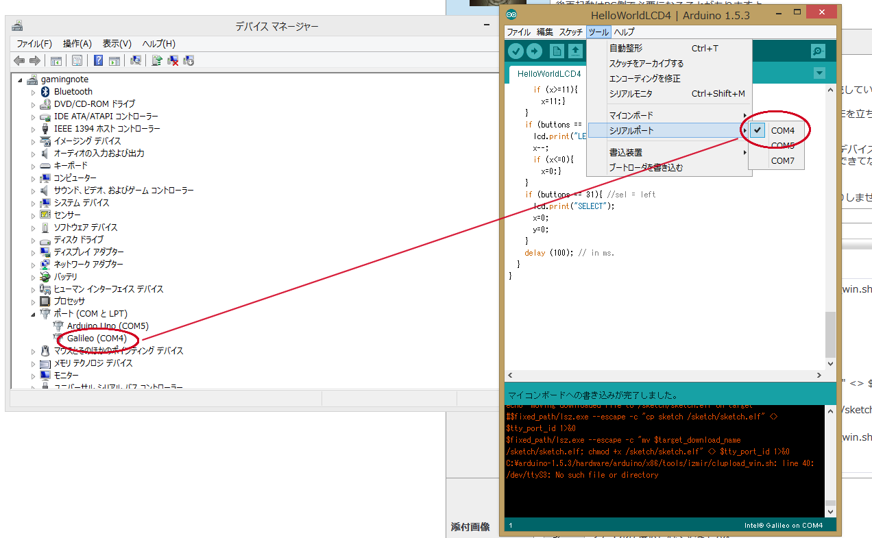This screenshot has width=872, height=538.
Task: Select the checked COM4 serial port
Action: click(782, 131)
